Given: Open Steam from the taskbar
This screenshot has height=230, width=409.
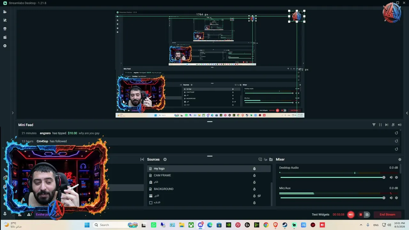Looking at the screenshot, I should point(285,225).
